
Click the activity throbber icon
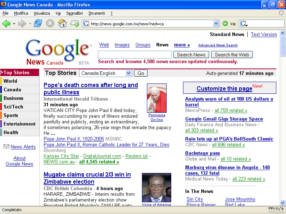(281, 13)
